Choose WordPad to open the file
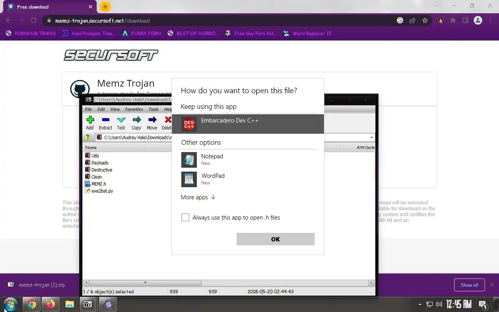Image resolution: width=499 pixels, height=312 pixels. point(248,179)
